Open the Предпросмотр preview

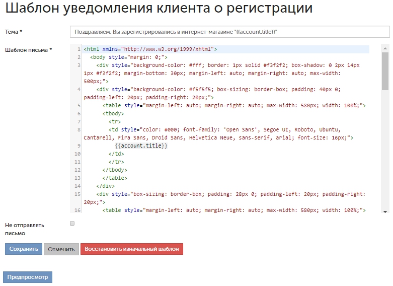28,277
